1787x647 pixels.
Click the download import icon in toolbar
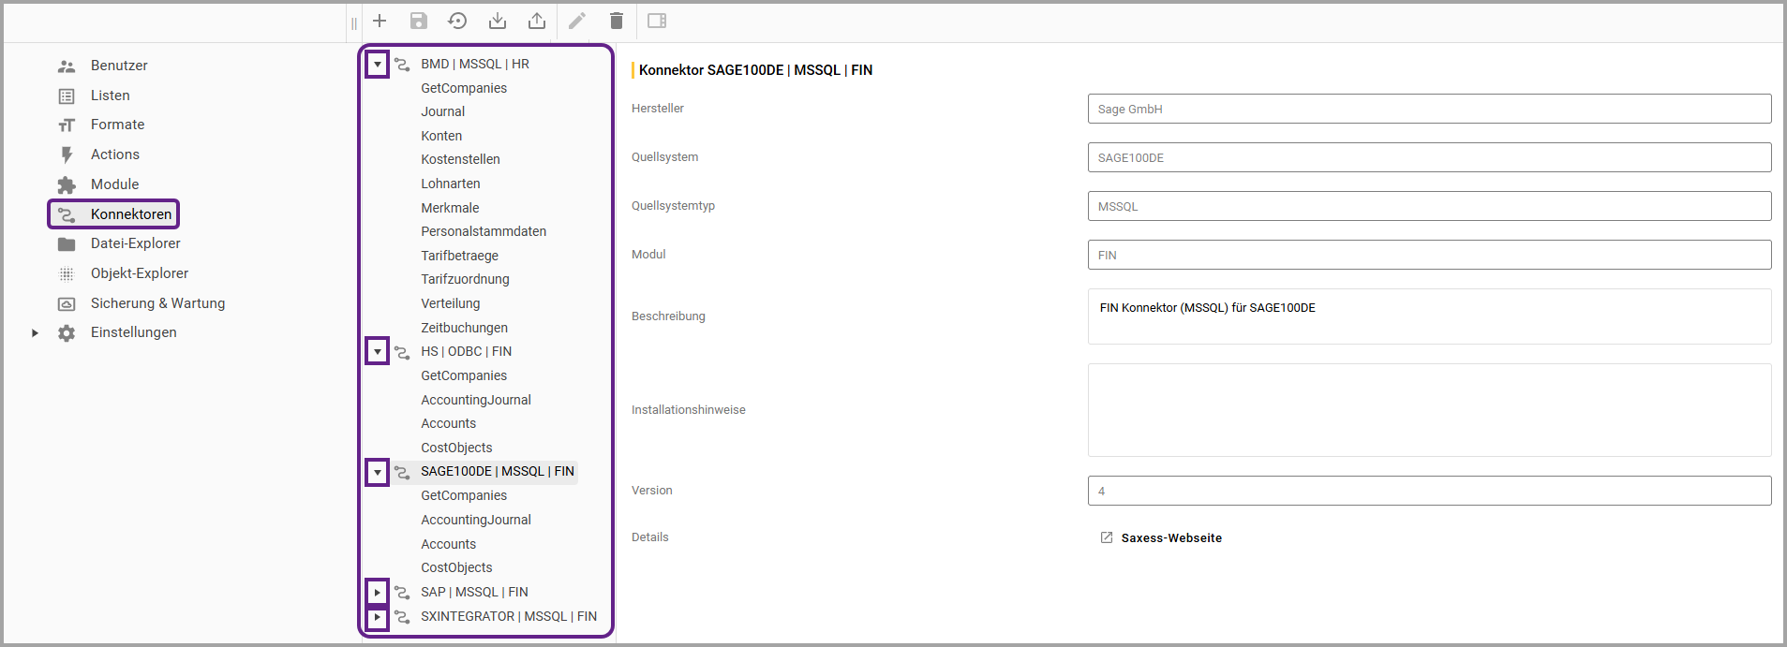[x=498, y=21]
